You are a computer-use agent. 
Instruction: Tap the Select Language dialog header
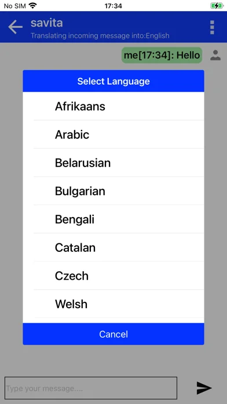pyautogui.click(x=113, y=81)
